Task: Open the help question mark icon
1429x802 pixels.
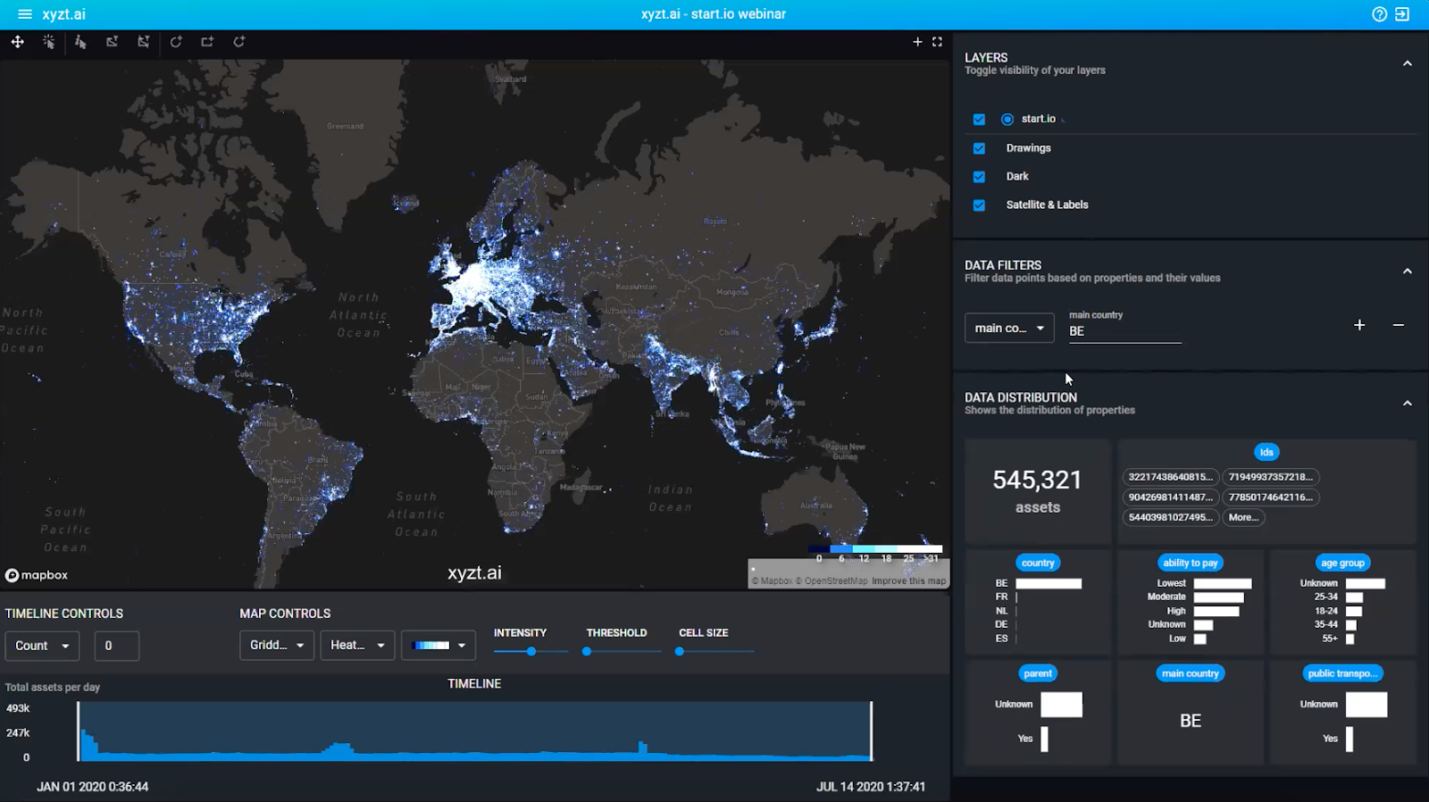Action: coord(1380,14)
